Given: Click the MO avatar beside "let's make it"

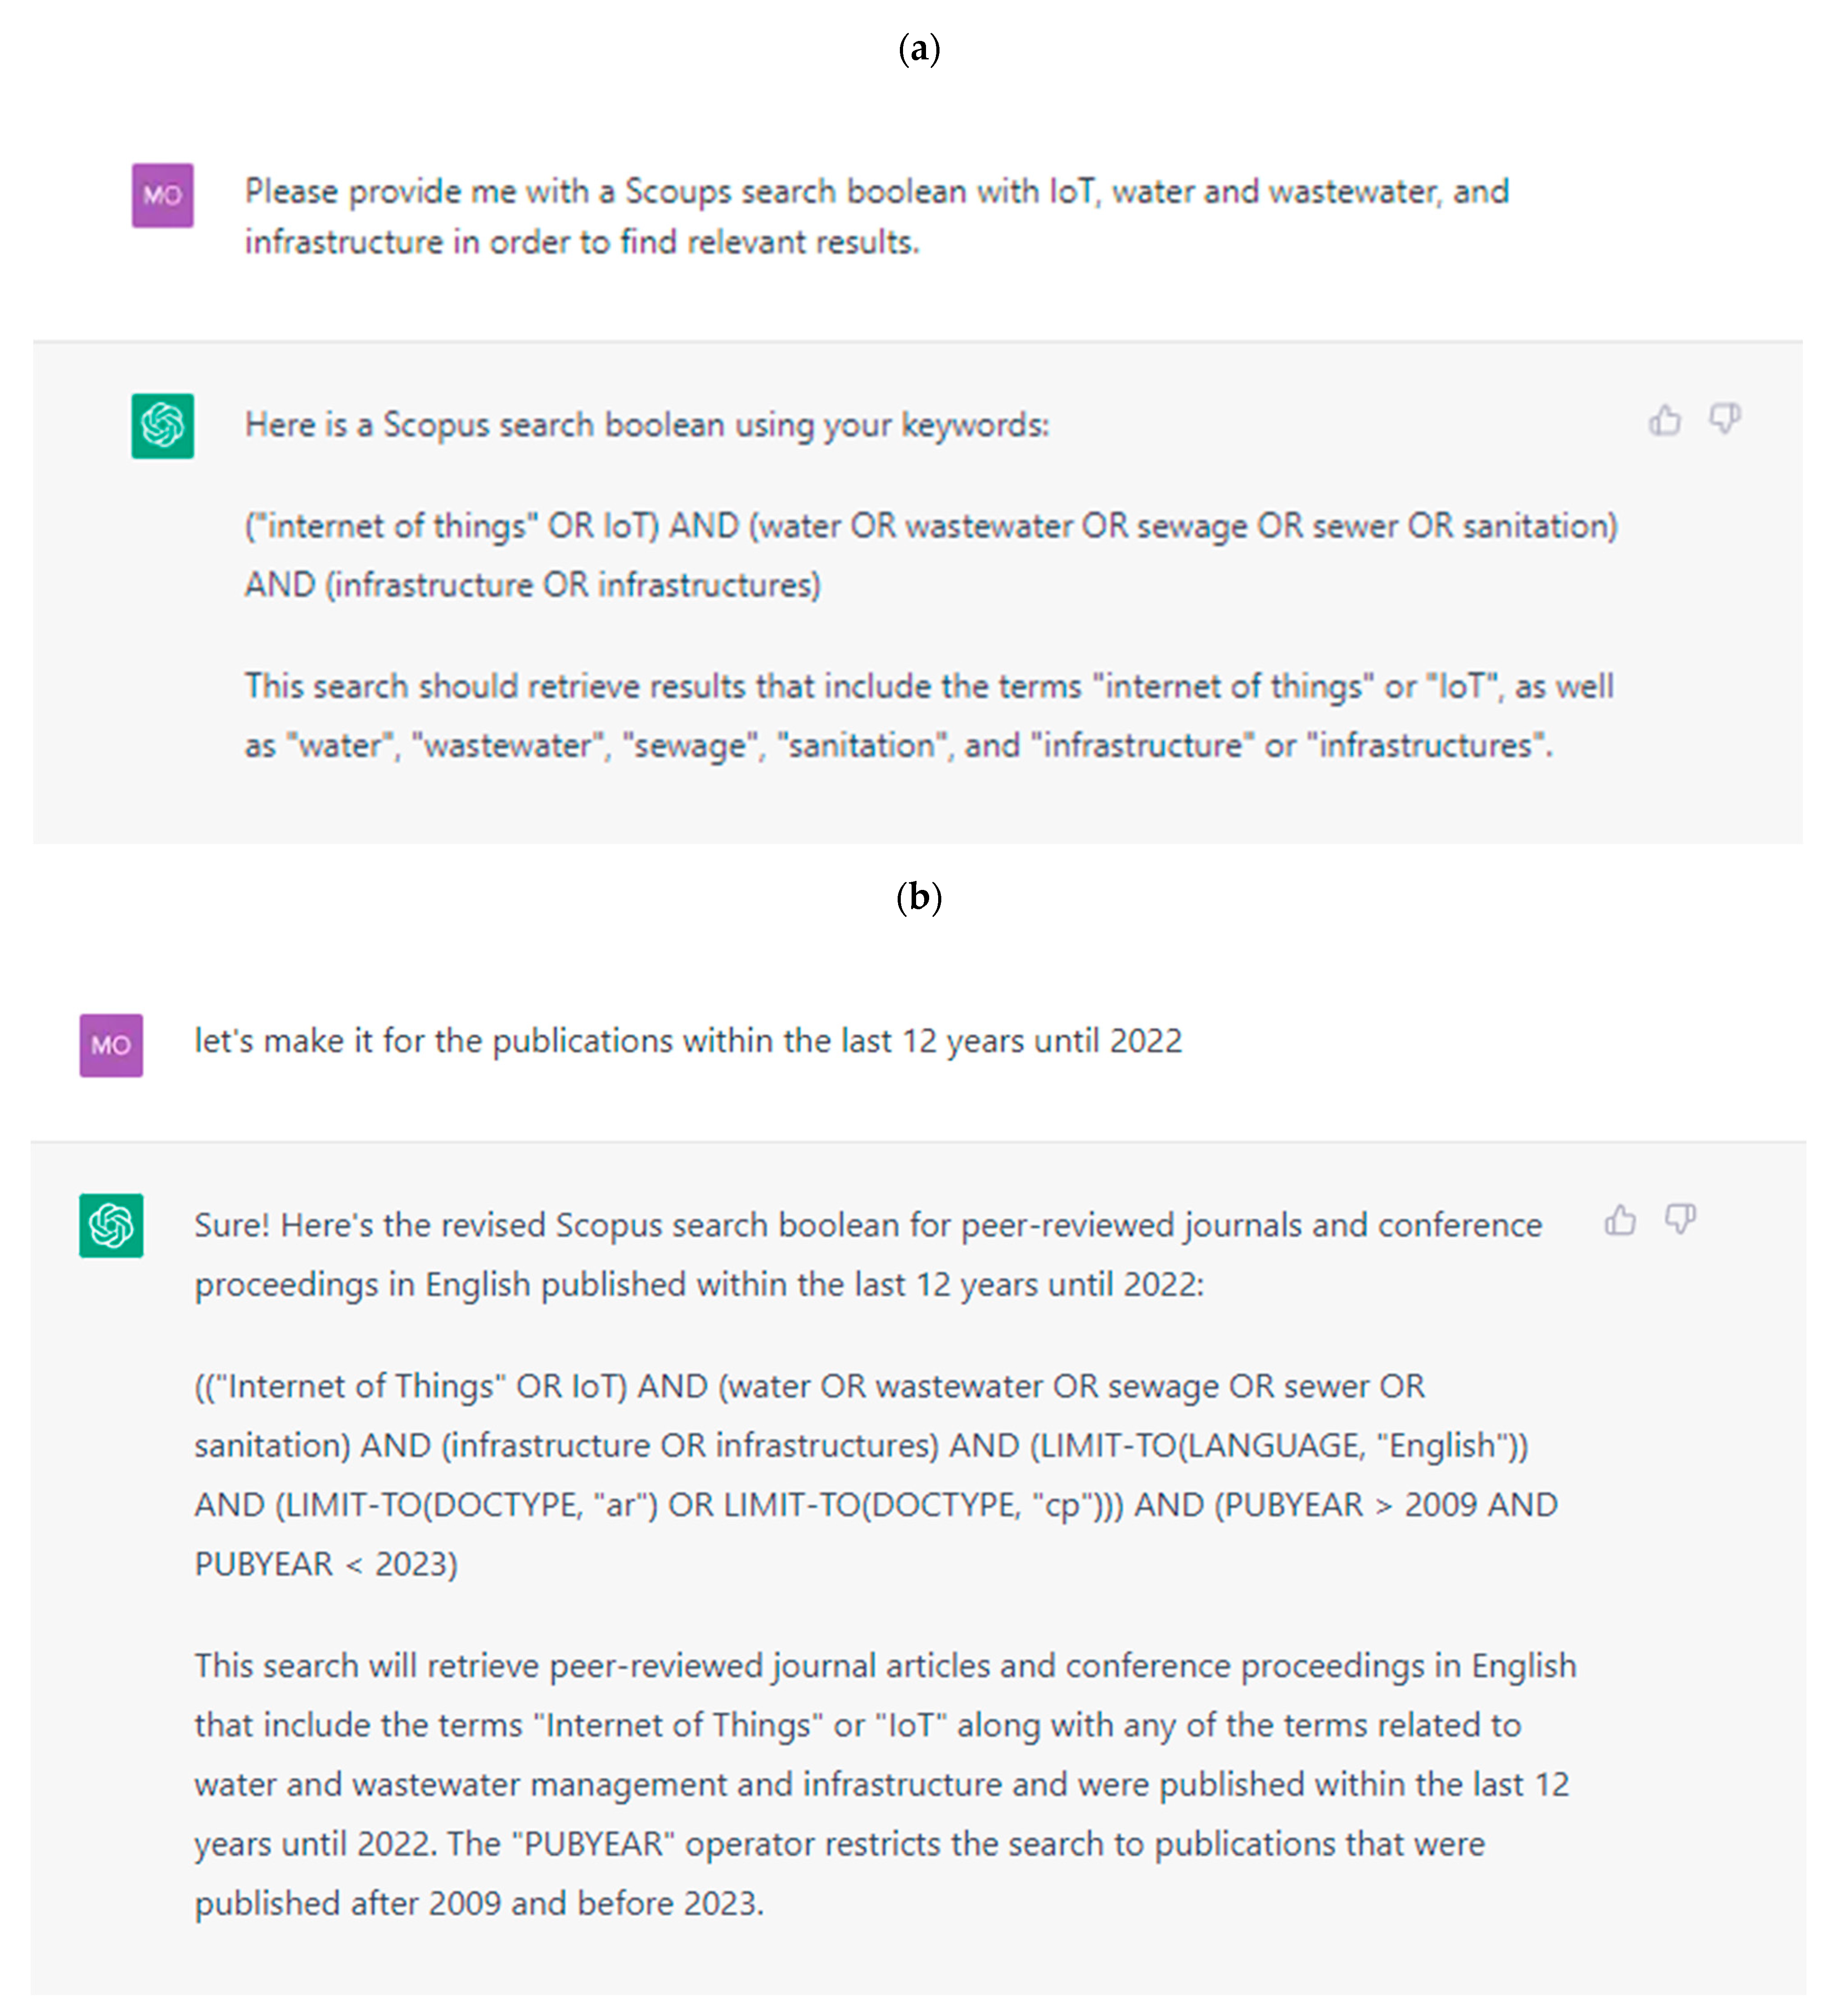Looking at the screenshot, I should point(111,1046).
